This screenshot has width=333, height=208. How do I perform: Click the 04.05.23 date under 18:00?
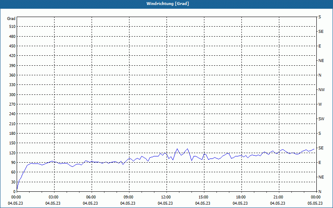(240, 203)
